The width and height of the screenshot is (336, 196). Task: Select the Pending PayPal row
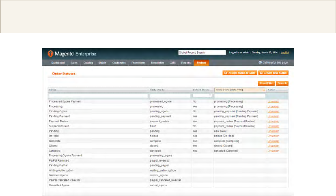(168, 166)
